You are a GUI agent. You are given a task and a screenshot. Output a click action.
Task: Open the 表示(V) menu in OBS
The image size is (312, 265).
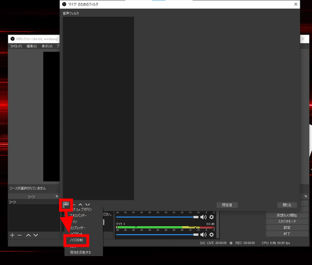pos(47,46)
